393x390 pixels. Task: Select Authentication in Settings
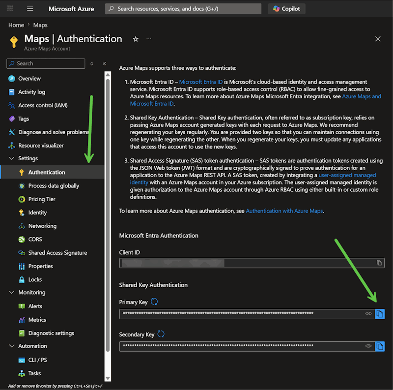(52, 172)
